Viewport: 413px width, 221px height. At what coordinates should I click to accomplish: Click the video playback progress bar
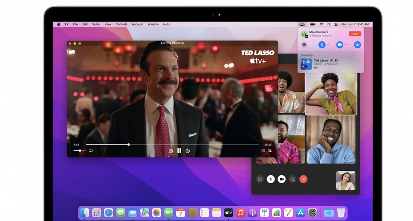[x=178, y=145]
